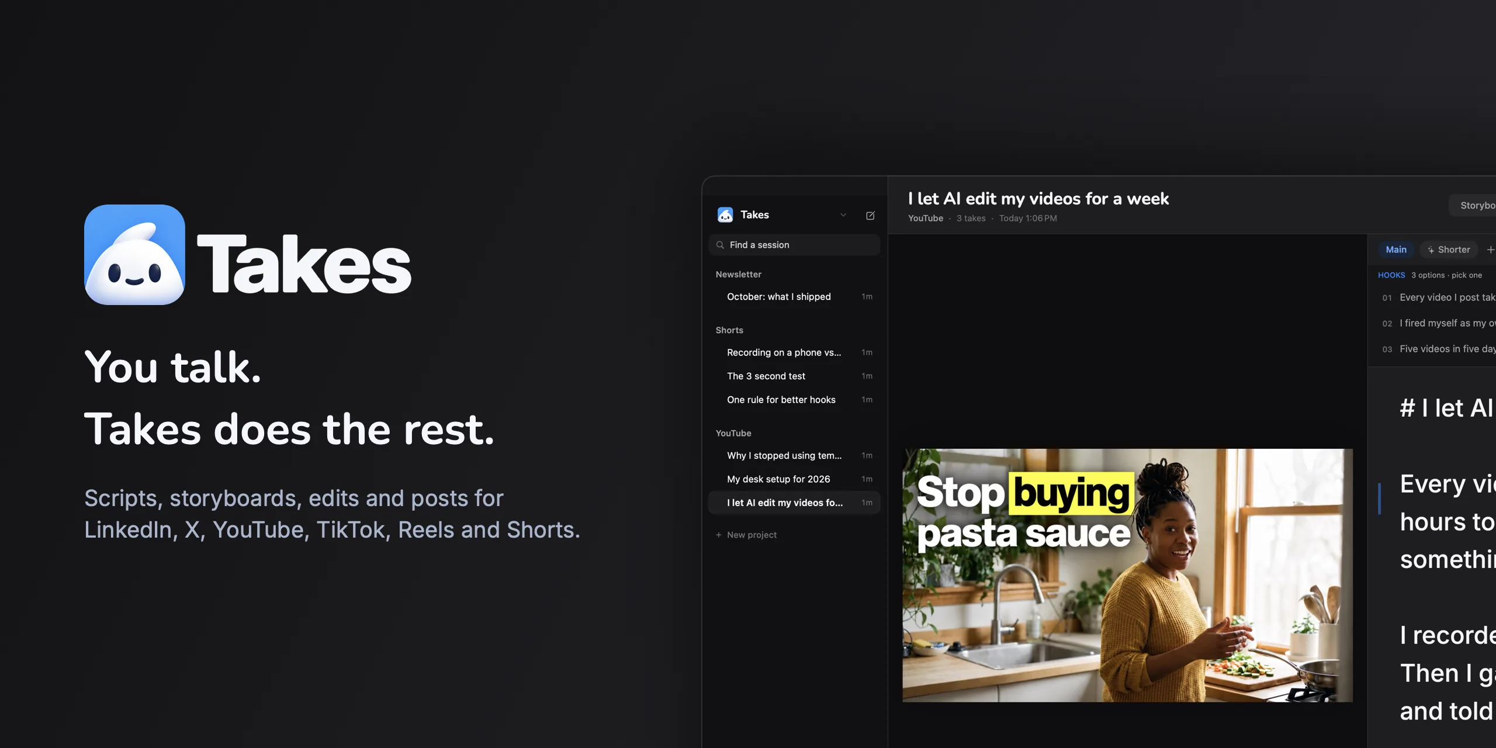The height and width of the screenshot is (748, 1496).
Task: Pick hook 02 I fired myself
Action: (1438, 323)
